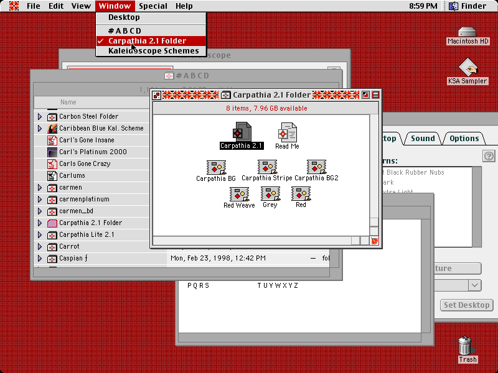Expand the Carbon Steel Folder row
498x373 pixels.
[x=40, y=117]
